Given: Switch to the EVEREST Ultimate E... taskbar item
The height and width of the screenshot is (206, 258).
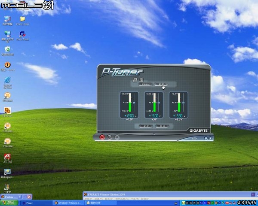Looking at the screenshot, I should pos(69,203).
